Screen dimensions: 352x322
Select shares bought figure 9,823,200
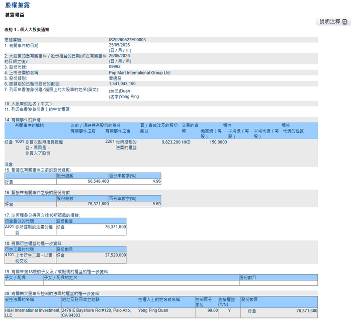171,142
